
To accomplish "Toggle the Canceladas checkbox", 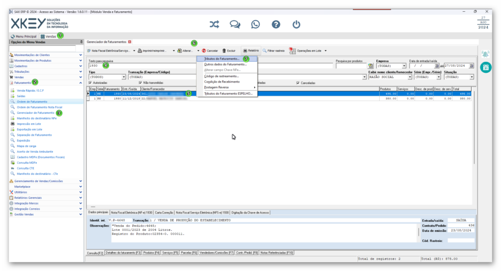I will [x=298, y=83].
